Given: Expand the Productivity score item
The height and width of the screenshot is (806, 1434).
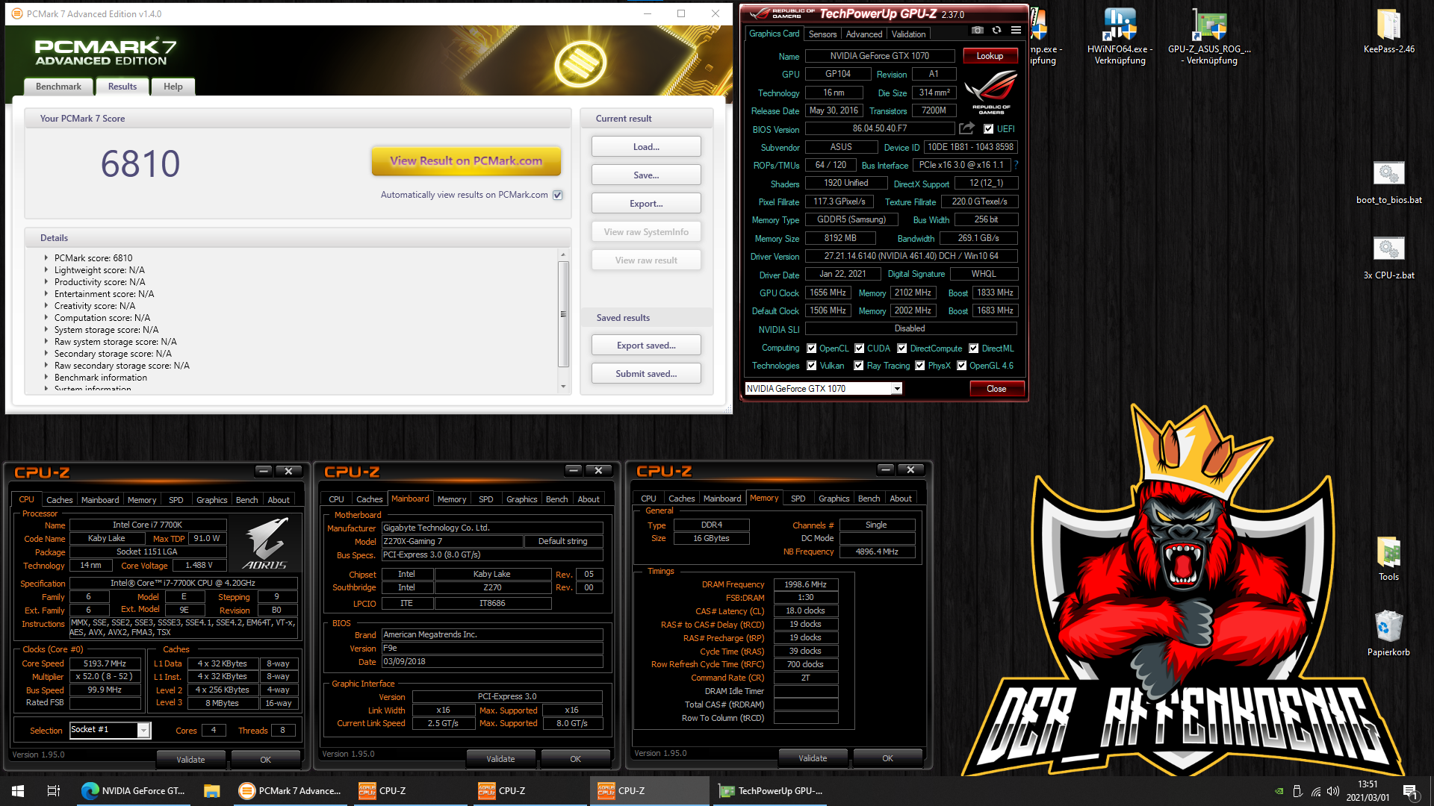Looking at the screenshot, I should (46, 282).
